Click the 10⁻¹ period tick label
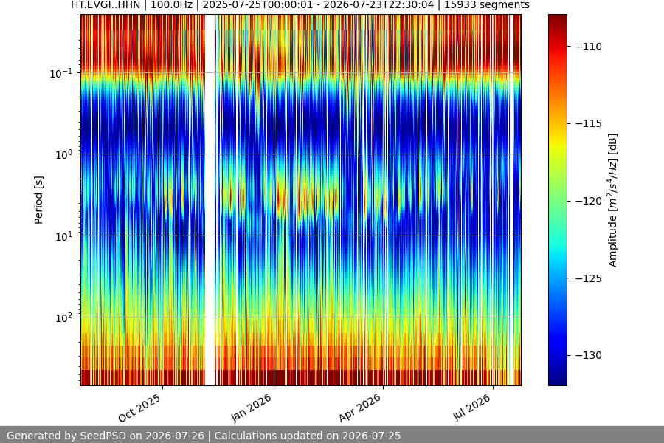The width and height of the screenshot is (664, 443). click(61, 73)
